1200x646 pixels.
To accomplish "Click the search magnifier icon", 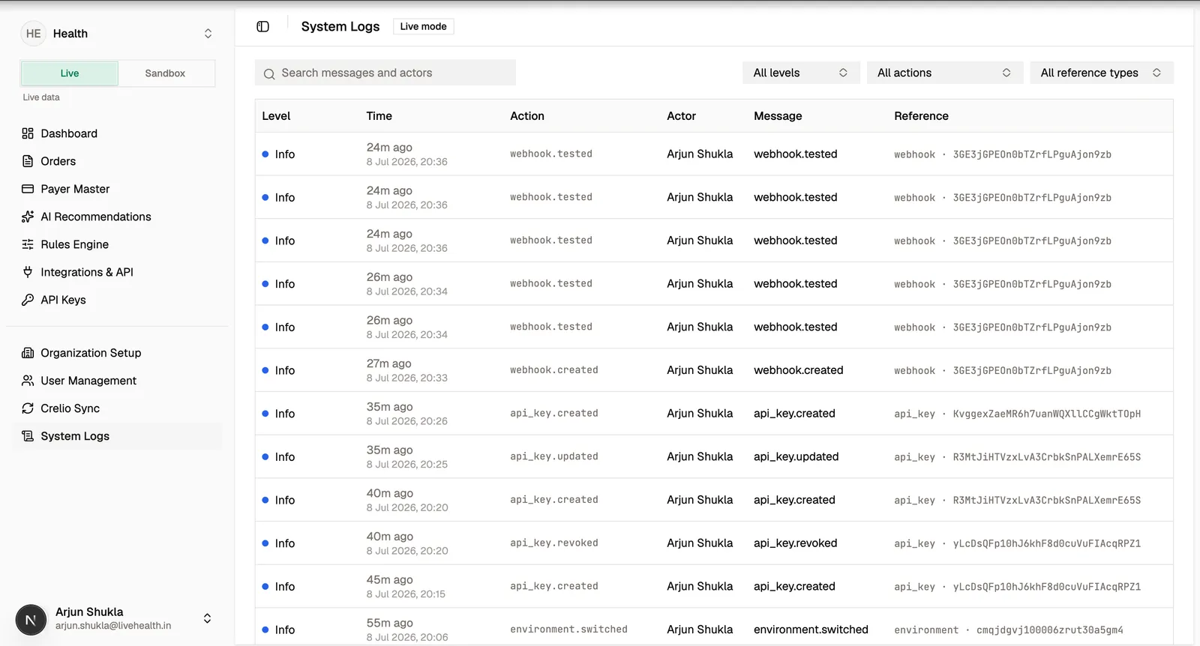I will point(269,73).
